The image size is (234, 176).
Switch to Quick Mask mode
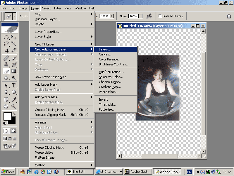tap(13, 131)
